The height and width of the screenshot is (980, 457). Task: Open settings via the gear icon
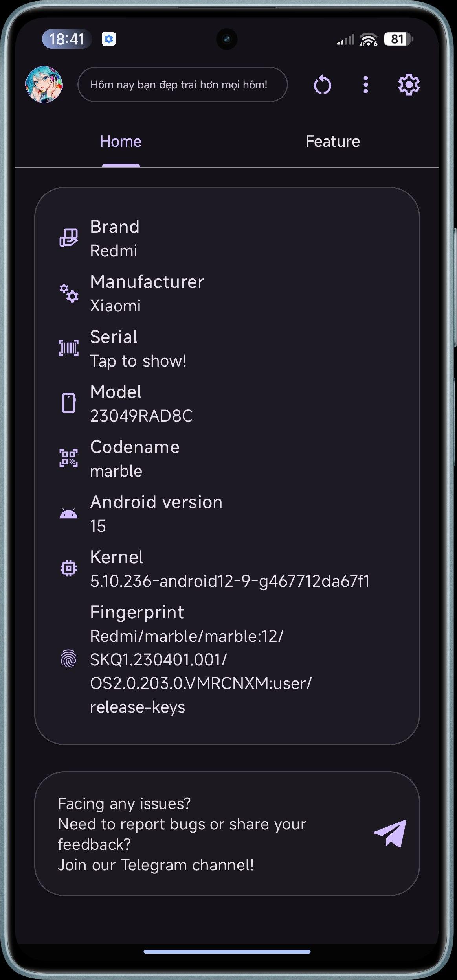coord(409,85)
